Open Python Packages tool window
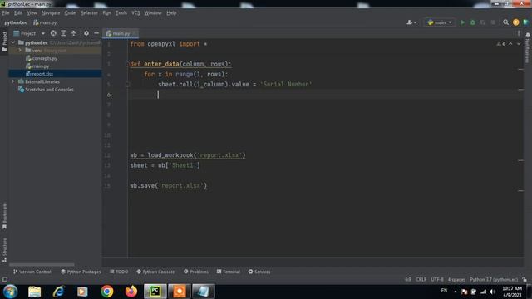This screenshot has width=532, height=299. click(81, 272)
